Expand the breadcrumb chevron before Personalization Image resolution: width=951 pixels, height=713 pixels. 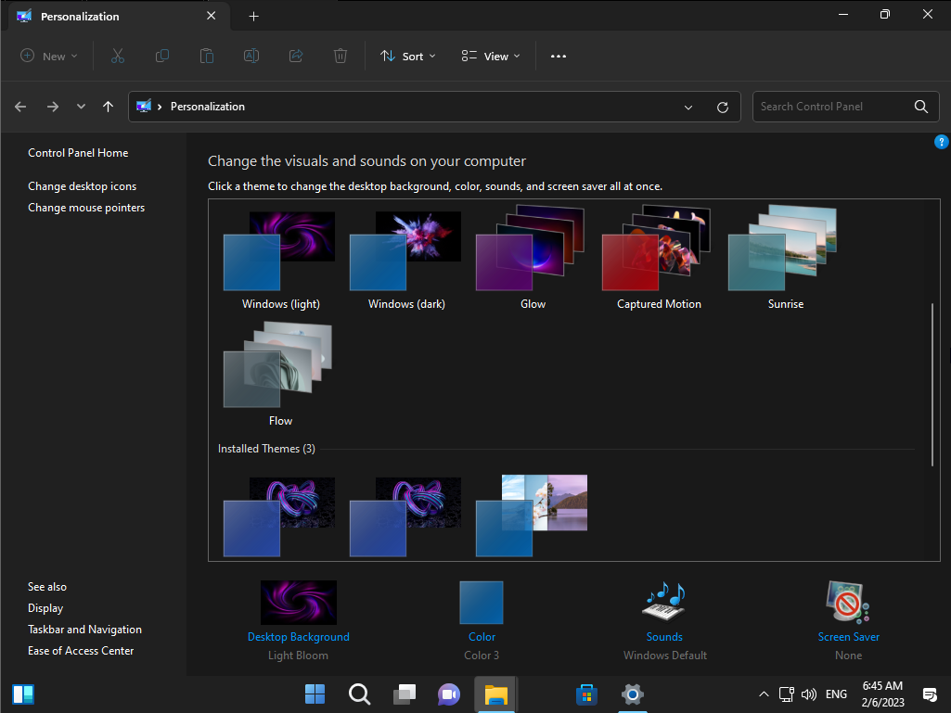coord(160,107)
